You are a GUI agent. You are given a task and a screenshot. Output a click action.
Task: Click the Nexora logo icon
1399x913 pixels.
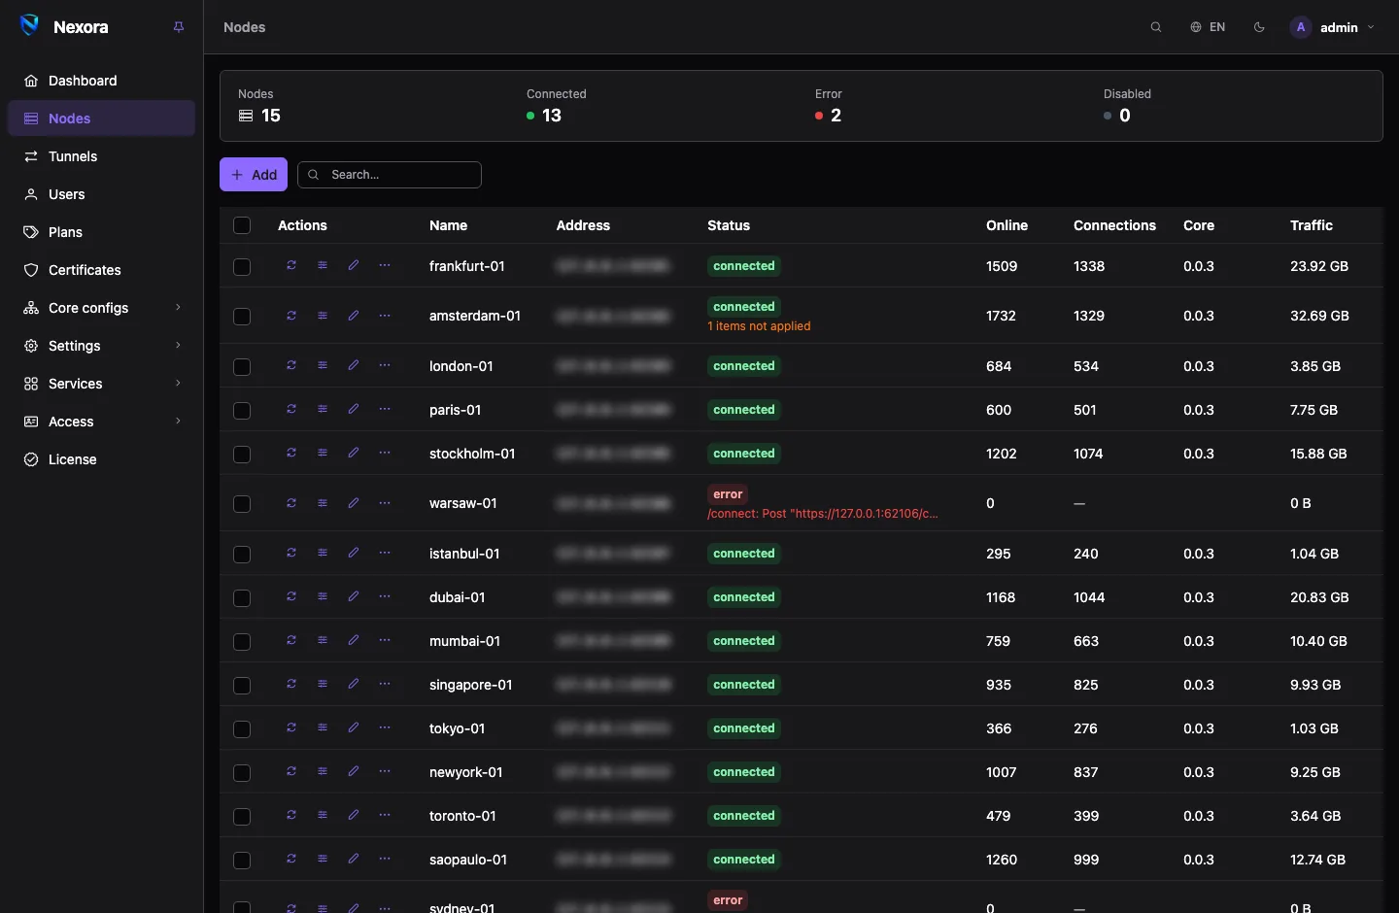click(30, 26)
